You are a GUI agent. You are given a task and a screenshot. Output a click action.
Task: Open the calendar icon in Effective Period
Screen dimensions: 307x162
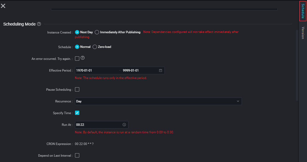pyautogui.click(x=160, y=70)
